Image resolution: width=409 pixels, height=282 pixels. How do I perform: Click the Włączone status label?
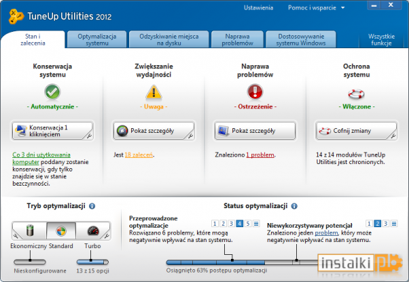(357, 106)
